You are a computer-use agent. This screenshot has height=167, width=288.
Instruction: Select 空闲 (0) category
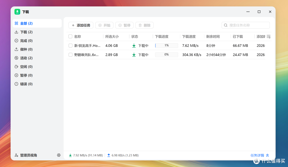37,67
